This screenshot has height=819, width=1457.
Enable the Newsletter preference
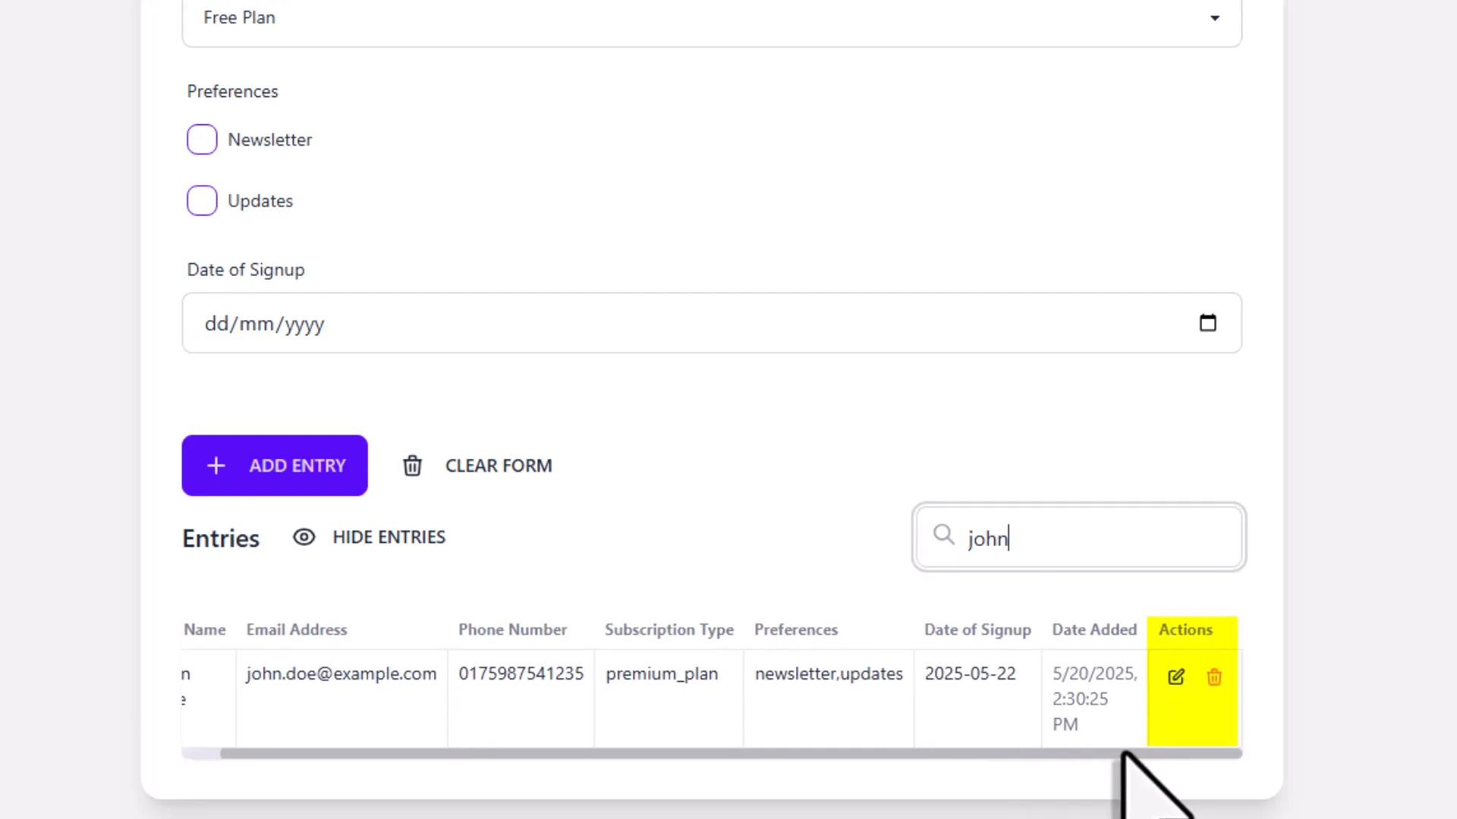click(x=202, y=139)
